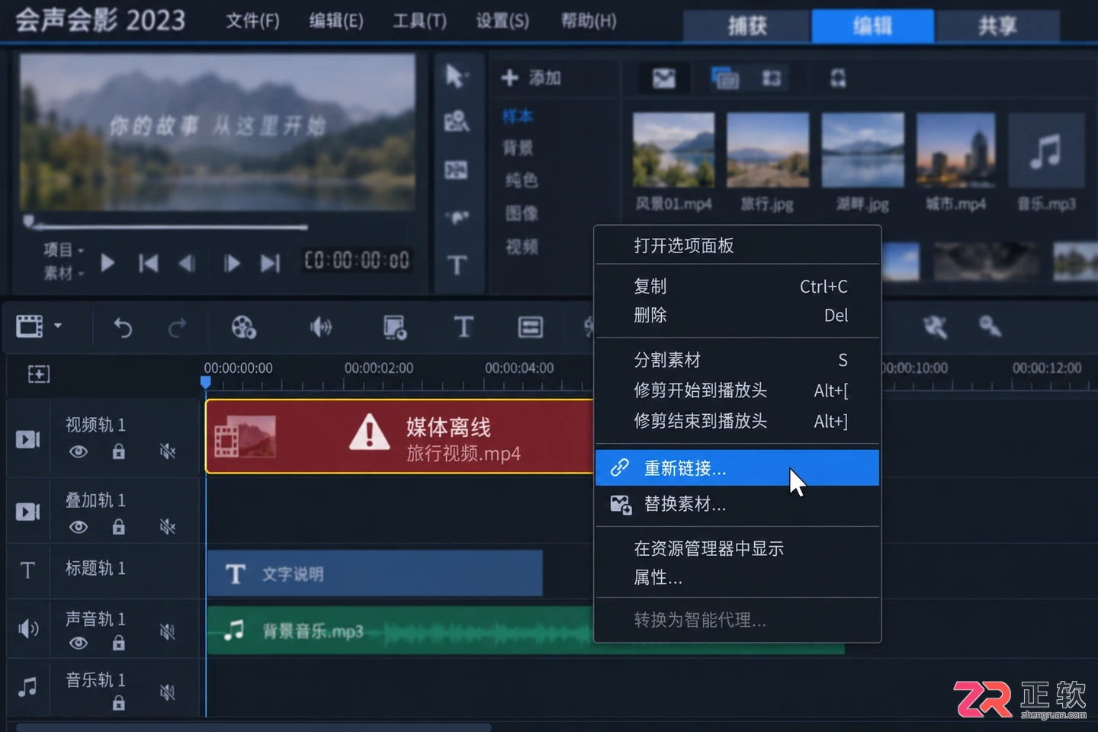Screen dimensions: 1098x732
Task: Open the transitions library icon
Action: [456, 169]
